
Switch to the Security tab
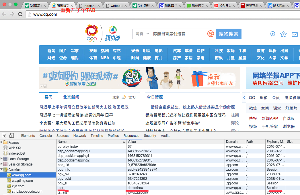click(150, 136)
